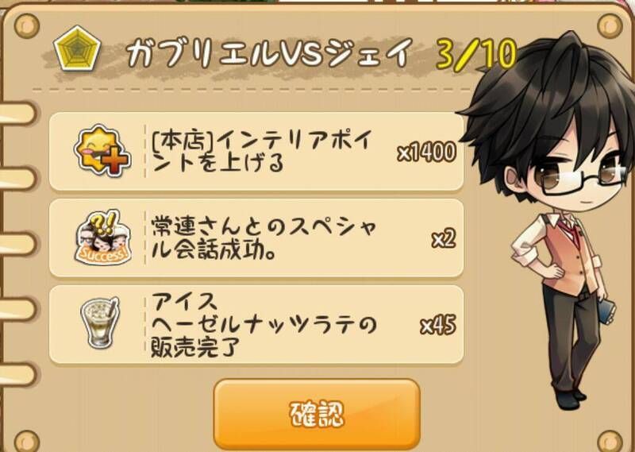Viewport: 635px width, 452px height.
Task: Tap the 3/10 progress counter
Action: coord(475,54)
